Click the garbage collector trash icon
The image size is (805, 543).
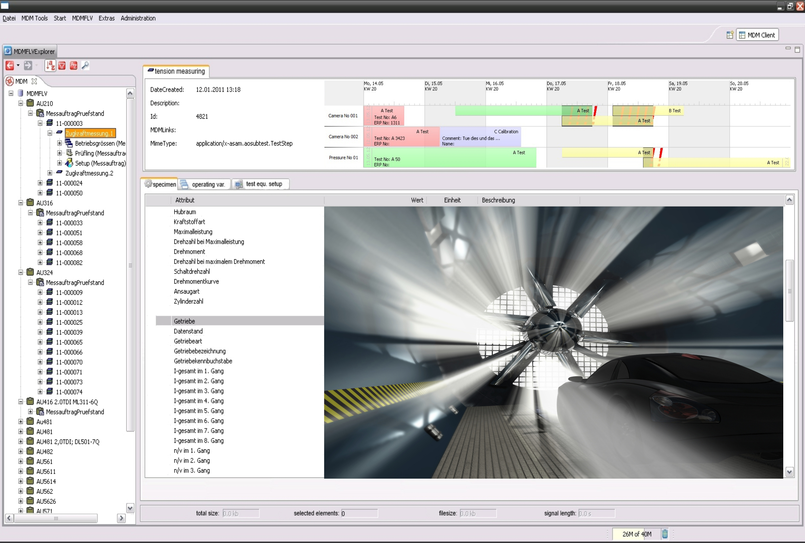(x=665, y=534)
